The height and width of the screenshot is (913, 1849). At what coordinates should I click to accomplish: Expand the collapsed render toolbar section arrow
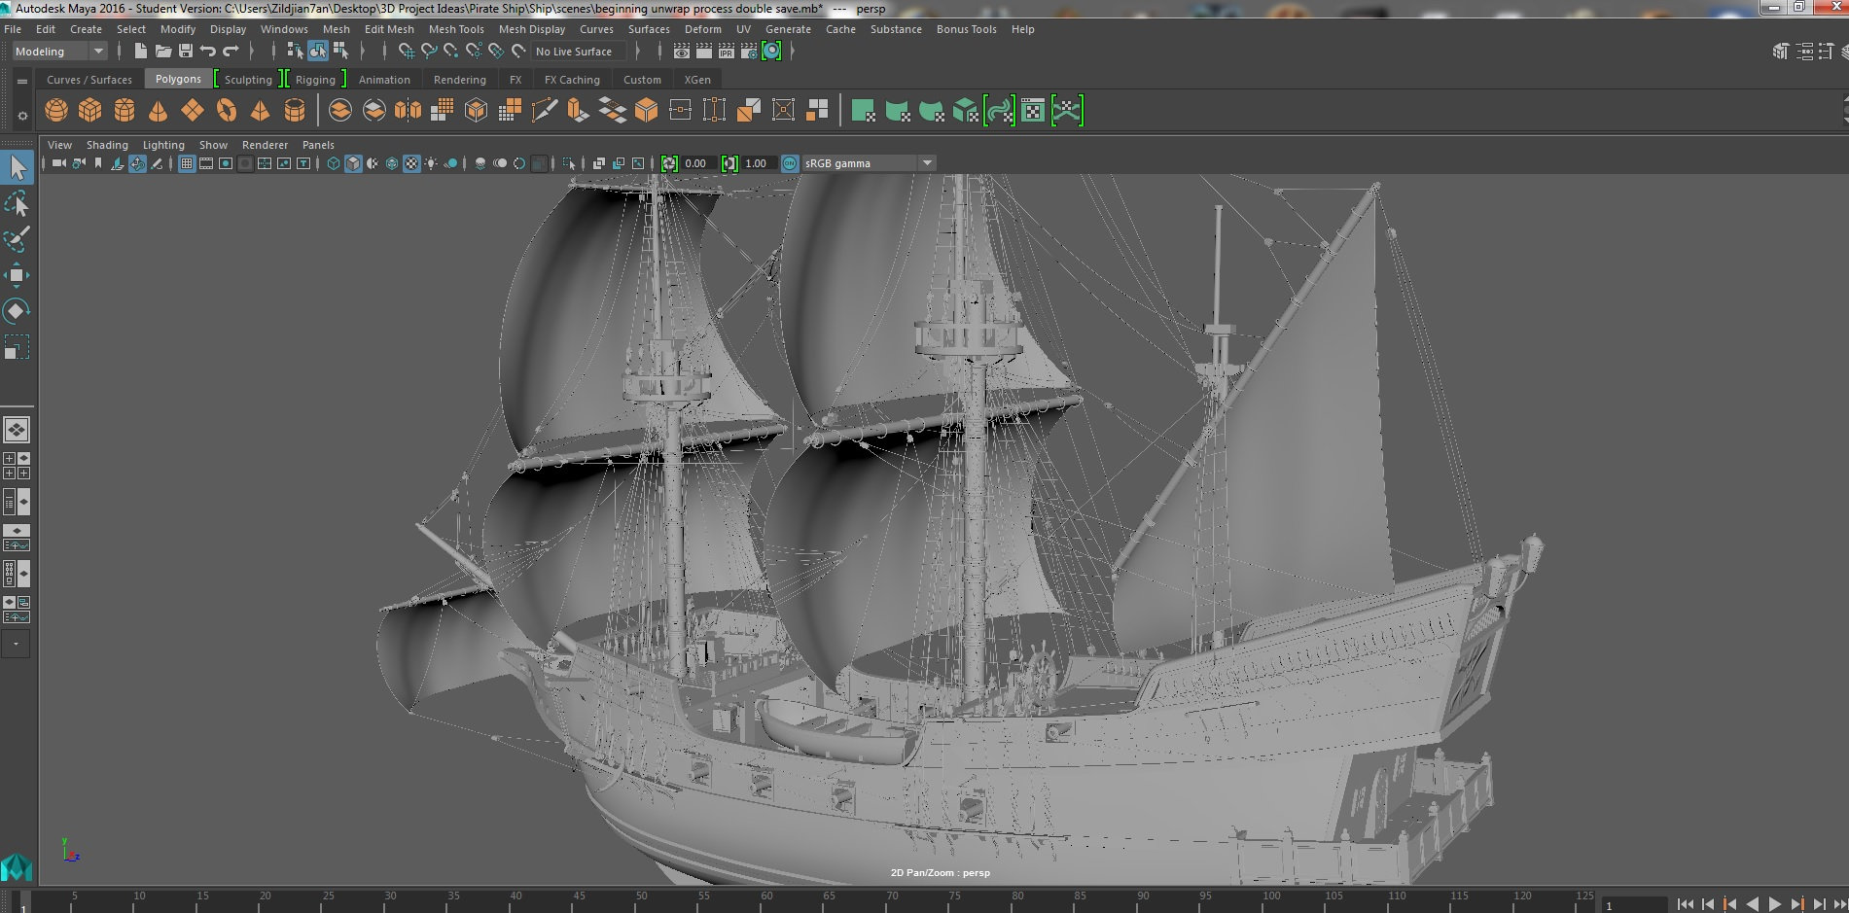(x=793, y=51)
